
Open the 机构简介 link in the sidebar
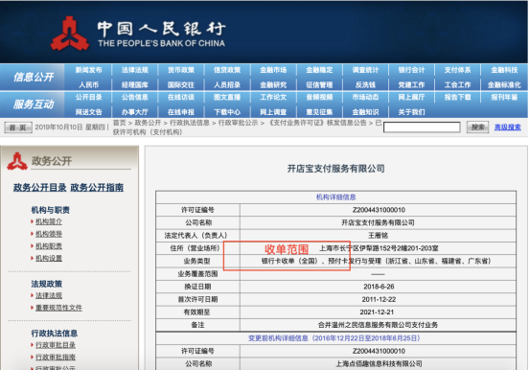coord(49,221)
